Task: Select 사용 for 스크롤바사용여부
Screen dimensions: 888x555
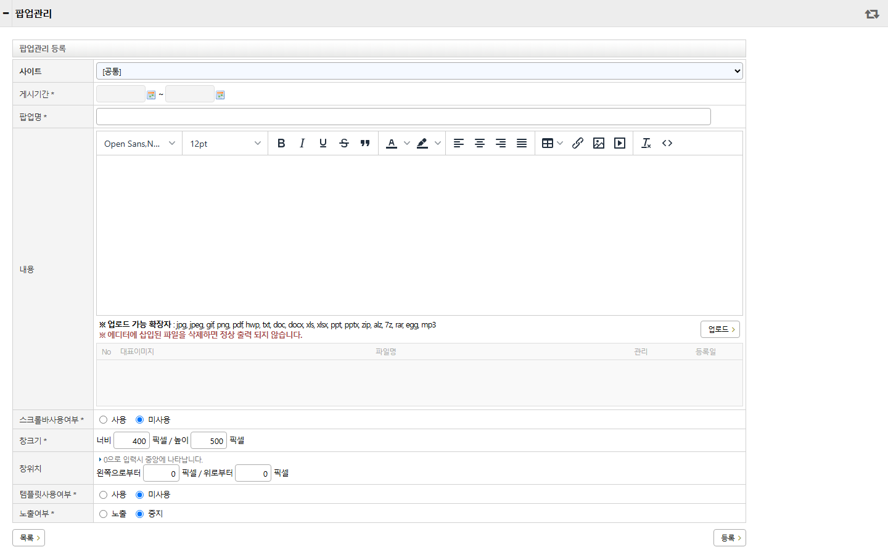Action: coord(104,420)
